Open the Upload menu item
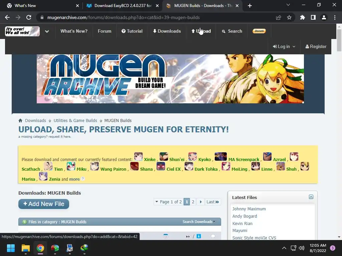This screenshot has width=342, height=256. [x=201, y=31]
